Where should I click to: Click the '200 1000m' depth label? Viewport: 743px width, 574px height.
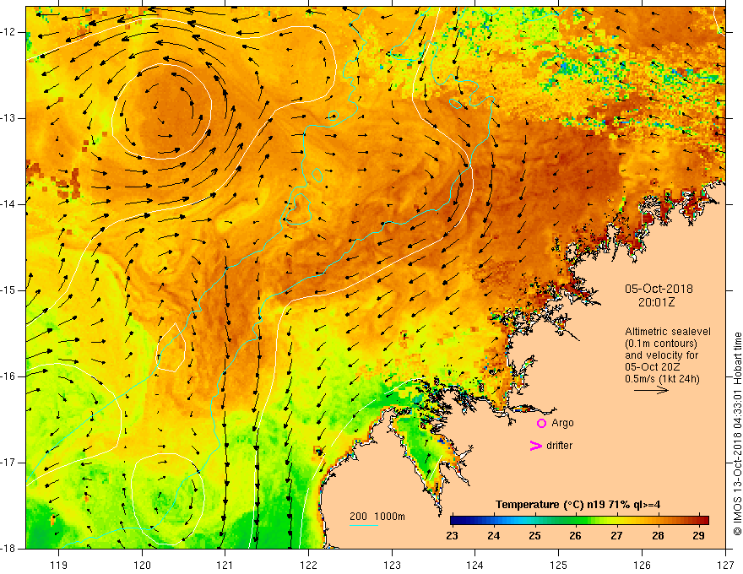[x=377, y=517]
